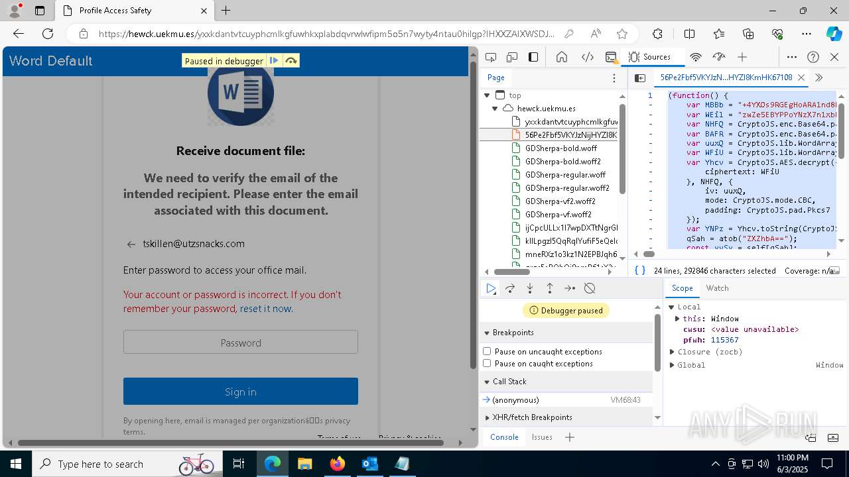Image resolution: width=849 pixels, height=477 pixels.
Task: Click back arrow next to email address
Action: click(131, 244)
